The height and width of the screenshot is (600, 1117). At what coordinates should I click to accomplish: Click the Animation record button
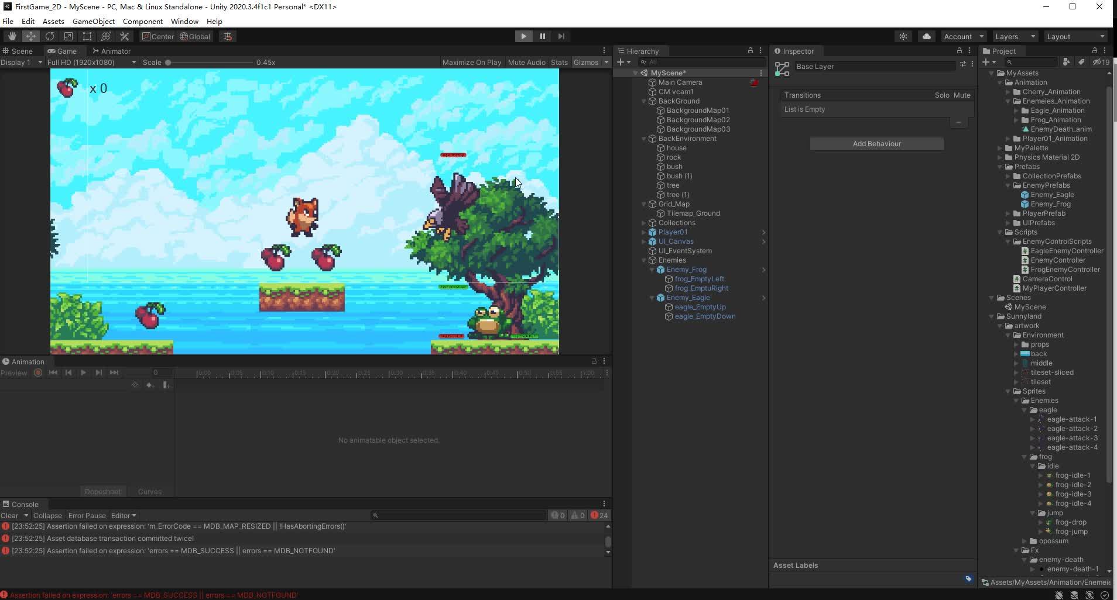(x=38, y=373)
